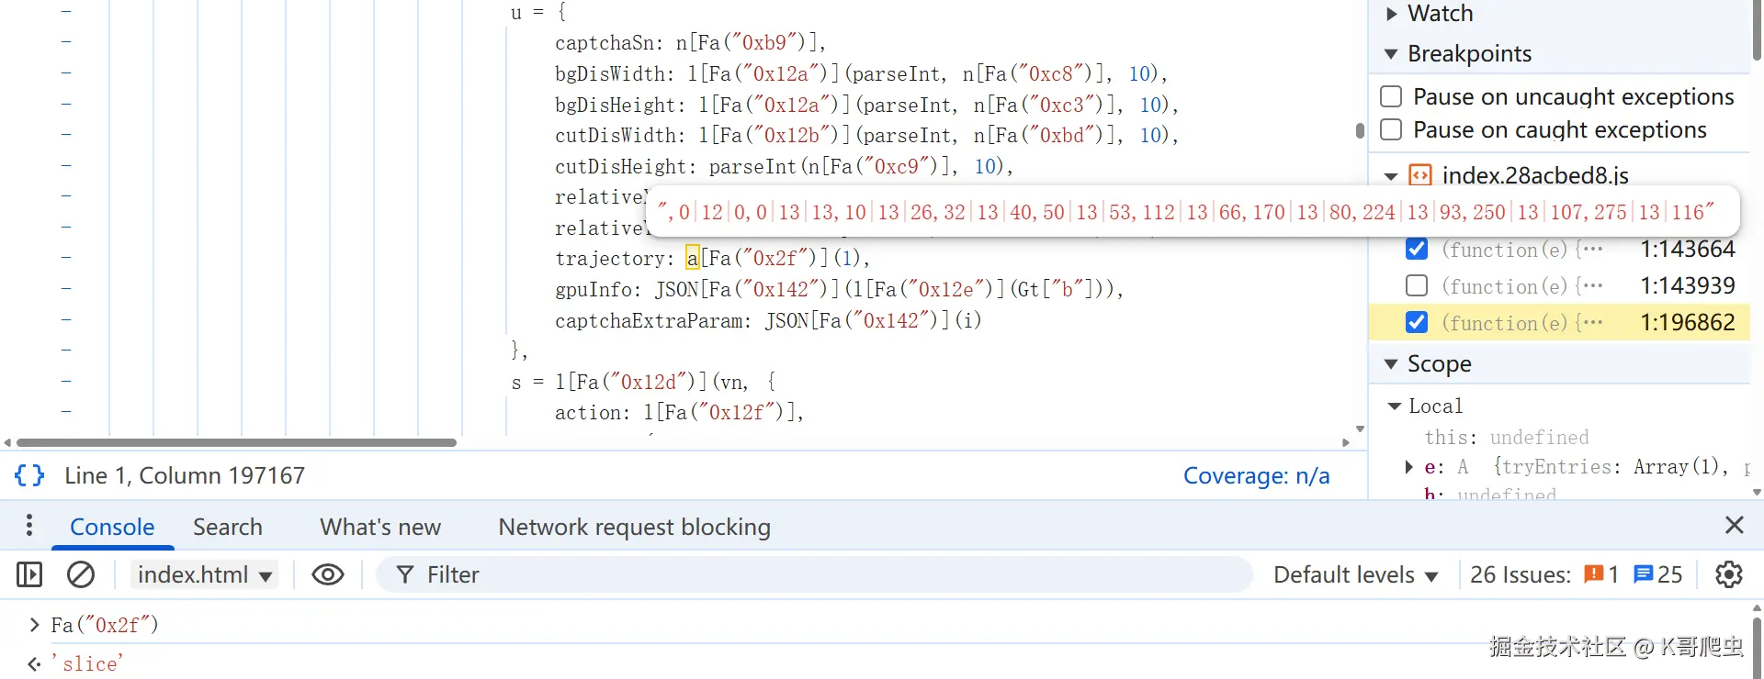Toggle the console sidebar panel icon

pos(29,574)
